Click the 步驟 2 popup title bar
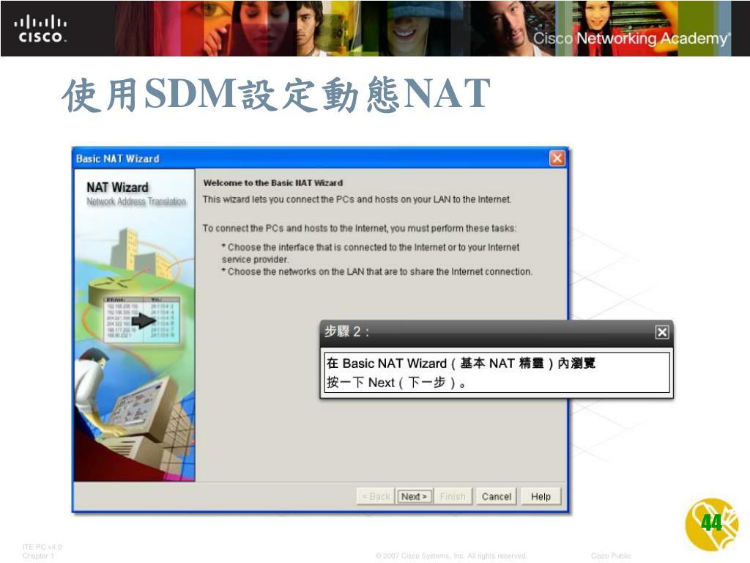The height and width of the screenshot is (563, 750). 496,332
